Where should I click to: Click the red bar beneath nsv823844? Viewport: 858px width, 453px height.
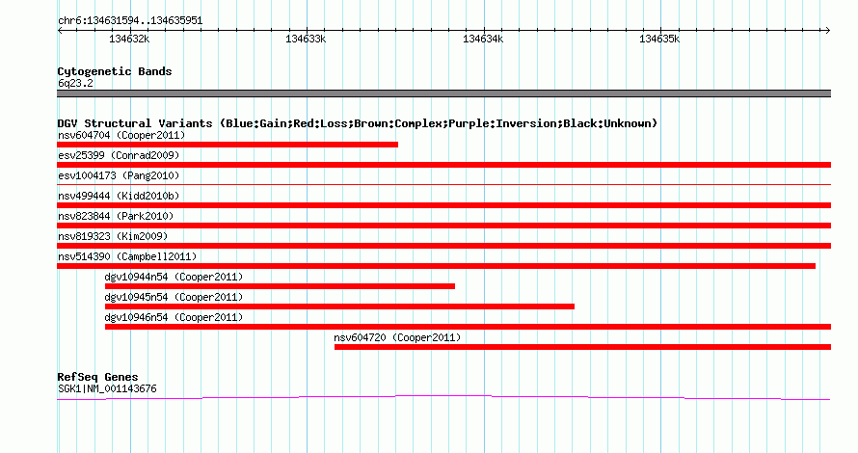point(443,226)
